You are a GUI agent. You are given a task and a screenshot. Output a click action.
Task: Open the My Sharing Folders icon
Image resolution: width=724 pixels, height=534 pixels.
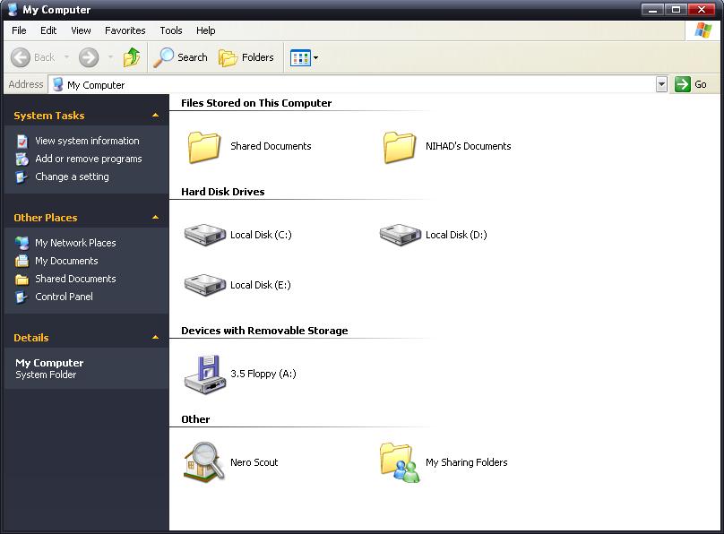pos(400,463)
